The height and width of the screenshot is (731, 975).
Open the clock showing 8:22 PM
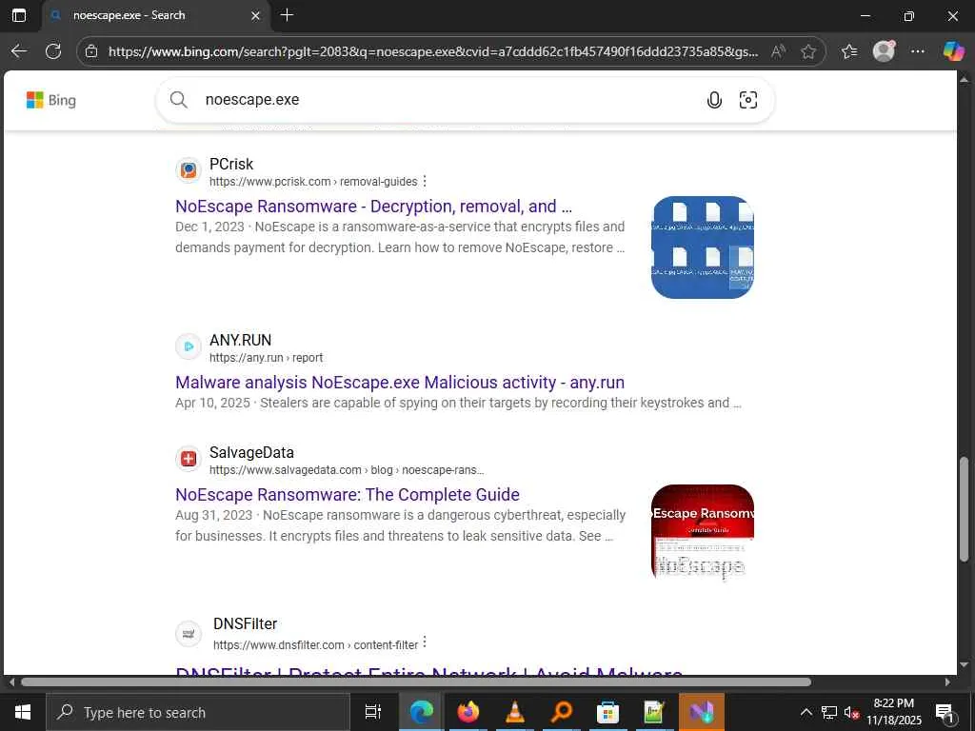click(893, 712)
